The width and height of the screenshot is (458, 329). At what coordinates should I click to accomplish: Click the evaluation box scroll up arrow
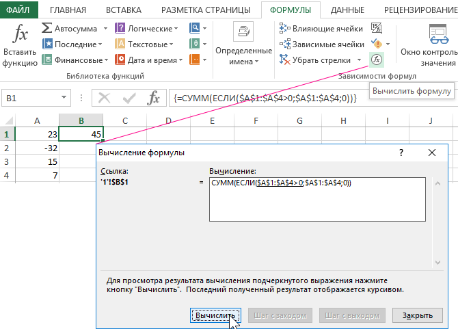click(x=437, y=183)
